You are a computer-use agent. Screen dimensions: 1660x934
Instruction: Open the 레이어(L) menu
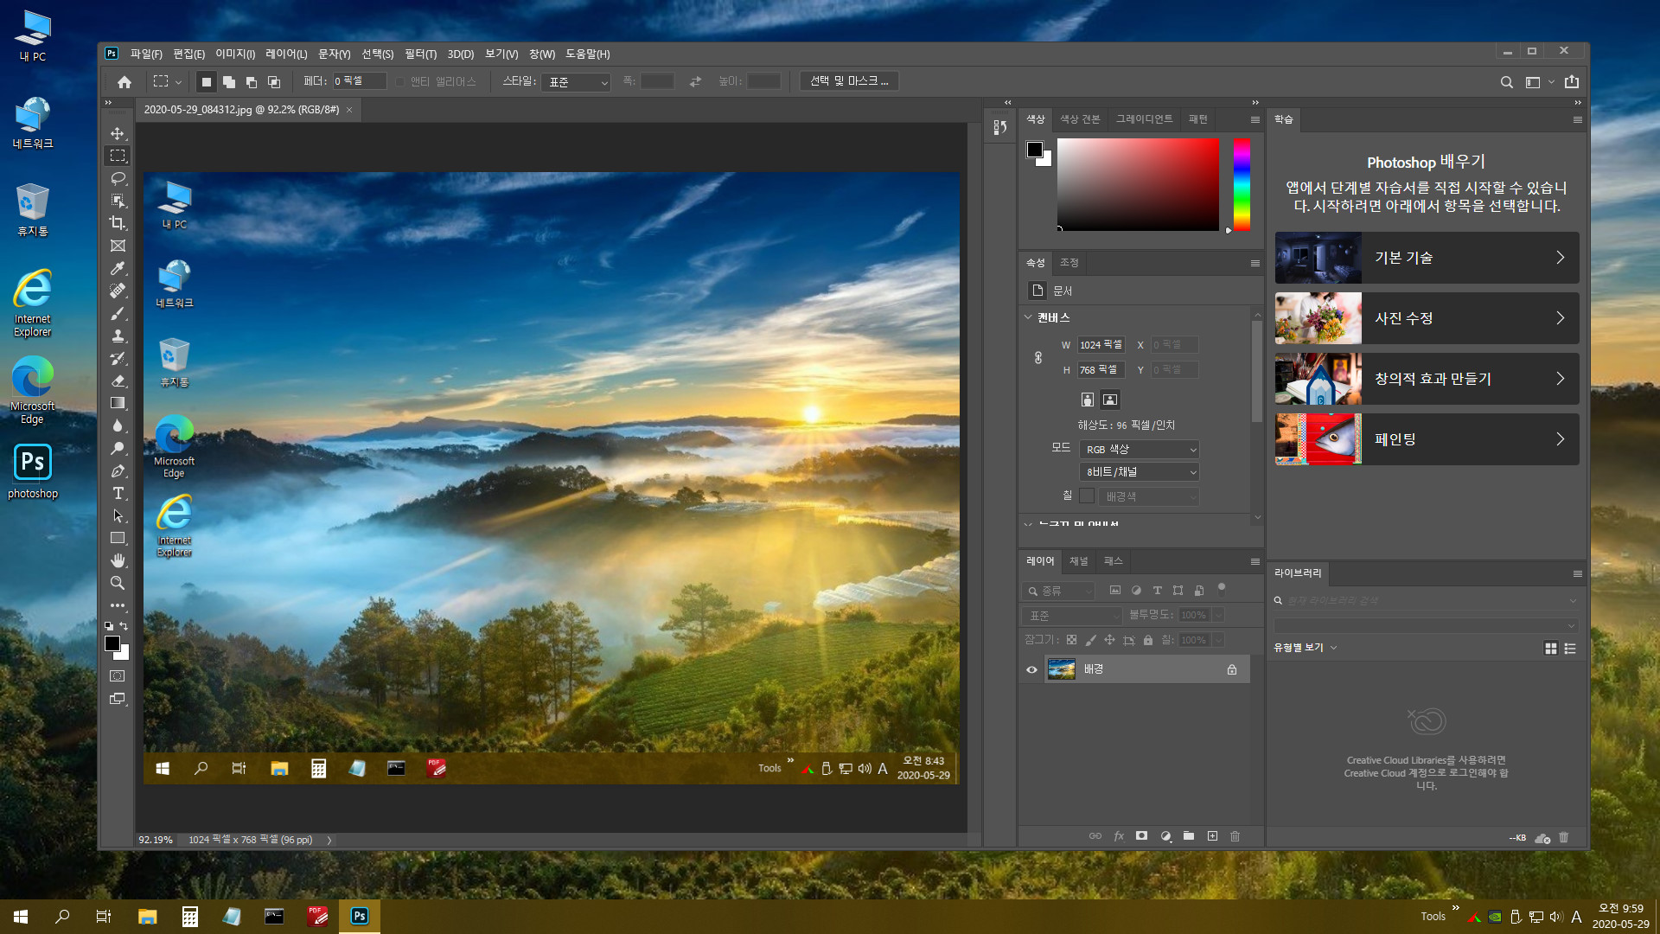(x=286, y=54)
